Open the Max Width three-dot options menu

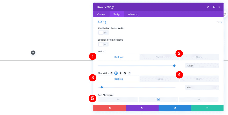tap(129, 73)
